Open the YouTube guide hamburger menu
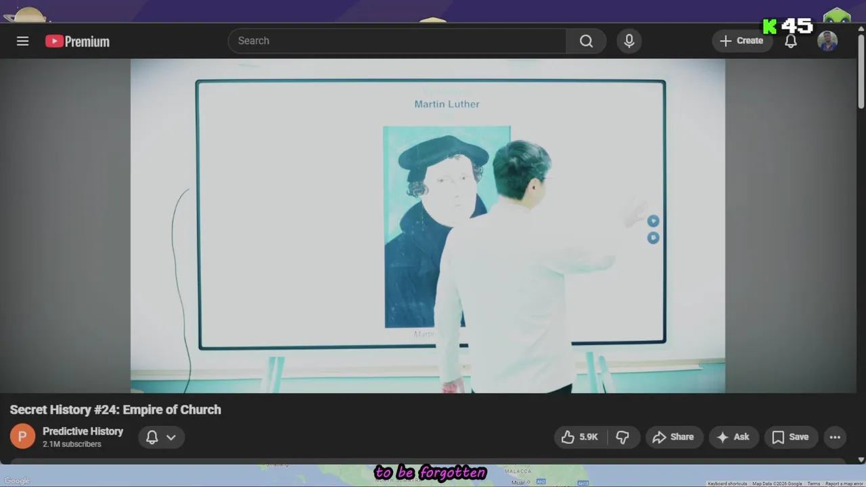Viewport: 866px width, 487px height. pyautogui.click(x=22, y=41)
